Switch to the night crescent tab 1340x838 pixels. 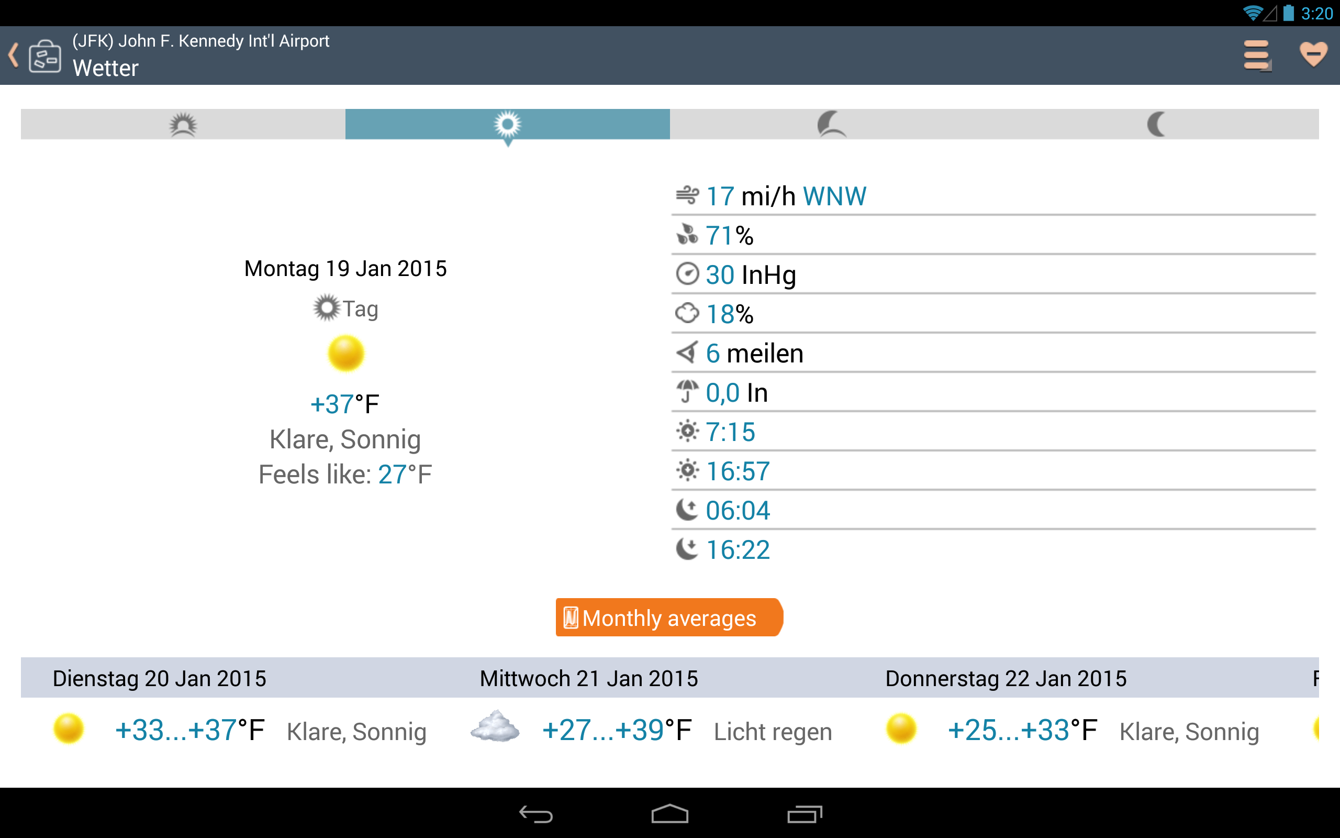pyautogui.click(x=1156, y=124)
